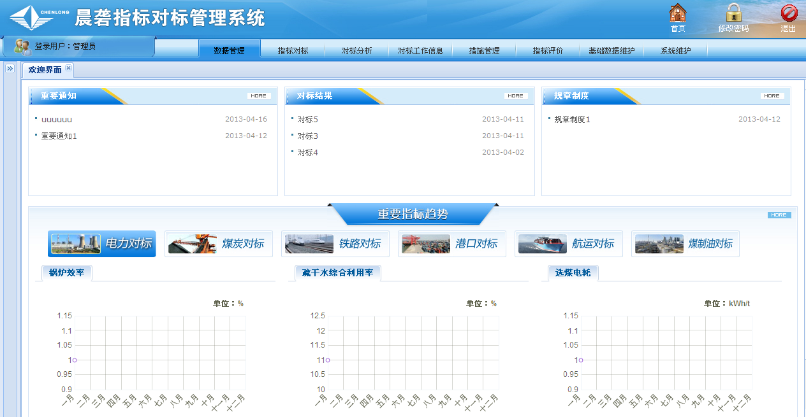The width and height of the screenshot is (806, 417).
Task: Open the 系统维护 menu
Action: coord(675,50)
